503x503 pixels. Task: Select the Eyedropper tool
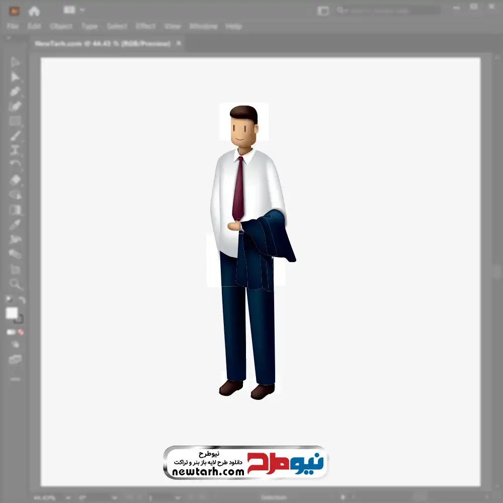point(15,224)
